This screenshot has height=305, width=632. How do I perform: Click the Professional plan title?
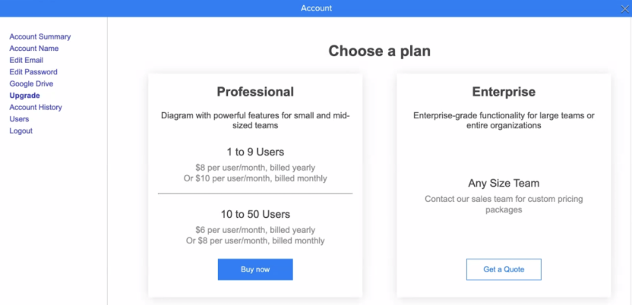[255, 92]
